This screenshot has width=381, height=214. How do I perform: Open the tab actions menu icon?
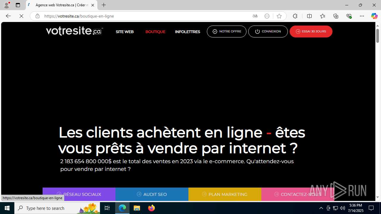[18, 5]
